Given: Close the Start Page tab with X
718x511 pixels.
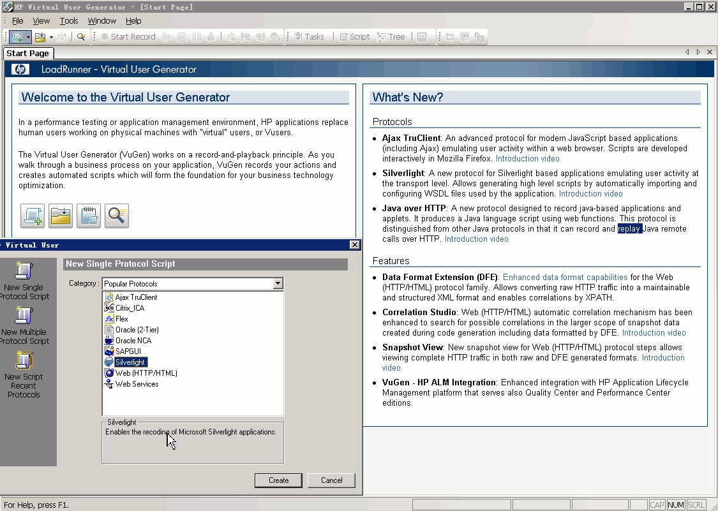Looking at the screenshot, I should tap(710, 52).
